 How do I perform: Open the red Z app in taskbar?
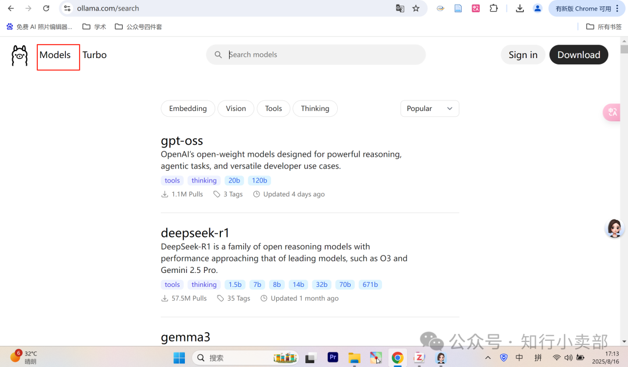click(419, 357)
